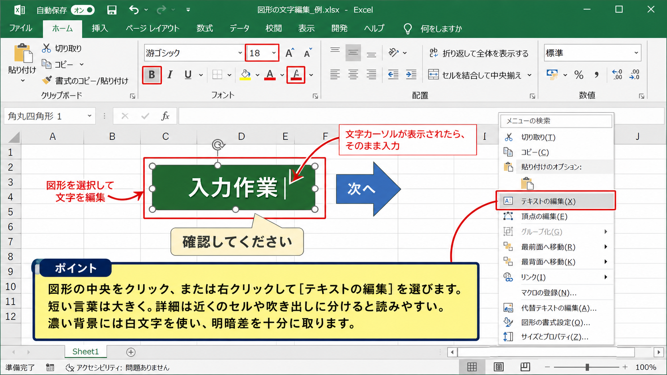Expand the Paste options arrow below 貼り付け
This screenshot has height=375, width=667.
point(23,81)
